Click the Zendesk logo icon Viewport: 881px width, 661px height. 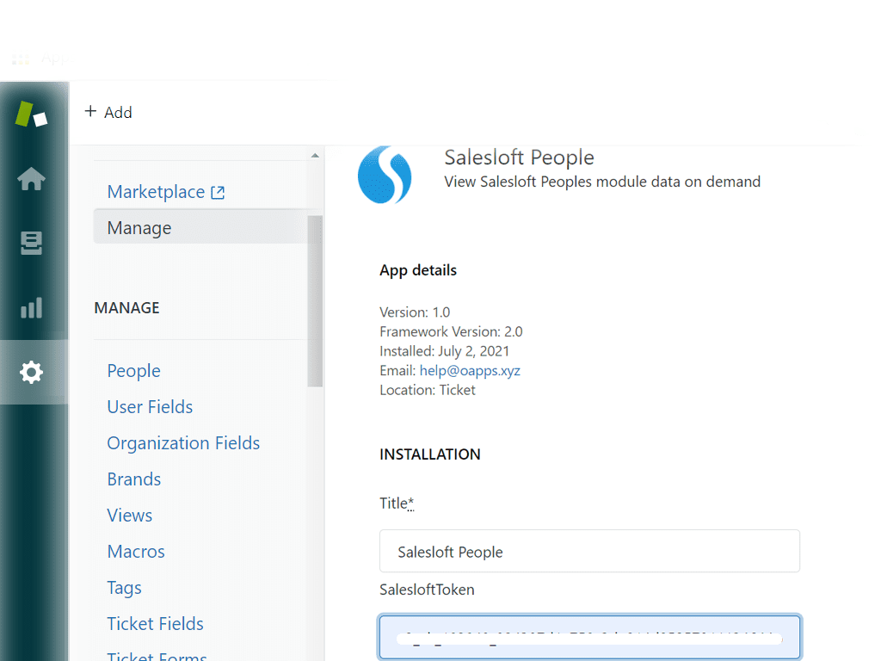coord(32,114)
